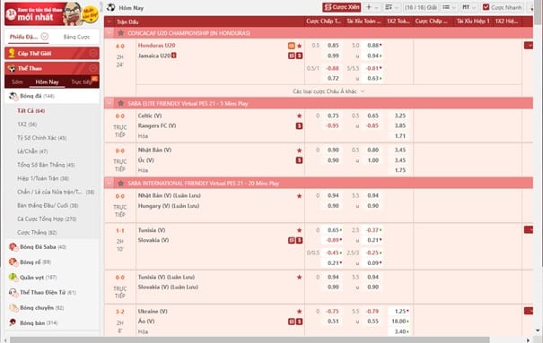Click the live stream icon for Honduras U20
This screenshot has width=543, height=343.
point(292,46)
